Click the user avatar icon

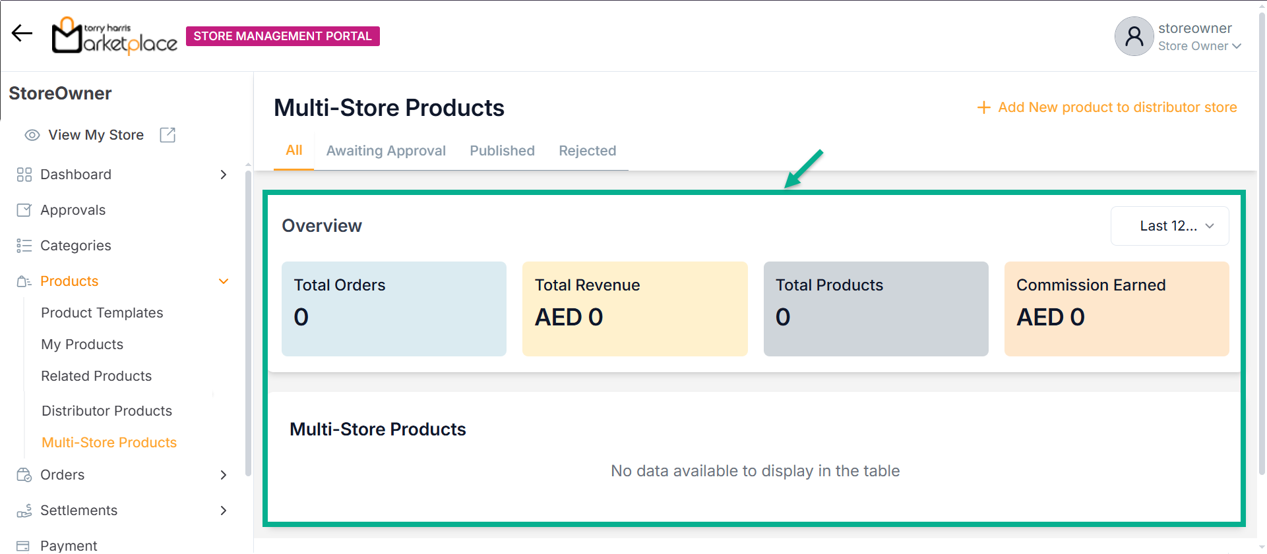(x=1133, y=36)
